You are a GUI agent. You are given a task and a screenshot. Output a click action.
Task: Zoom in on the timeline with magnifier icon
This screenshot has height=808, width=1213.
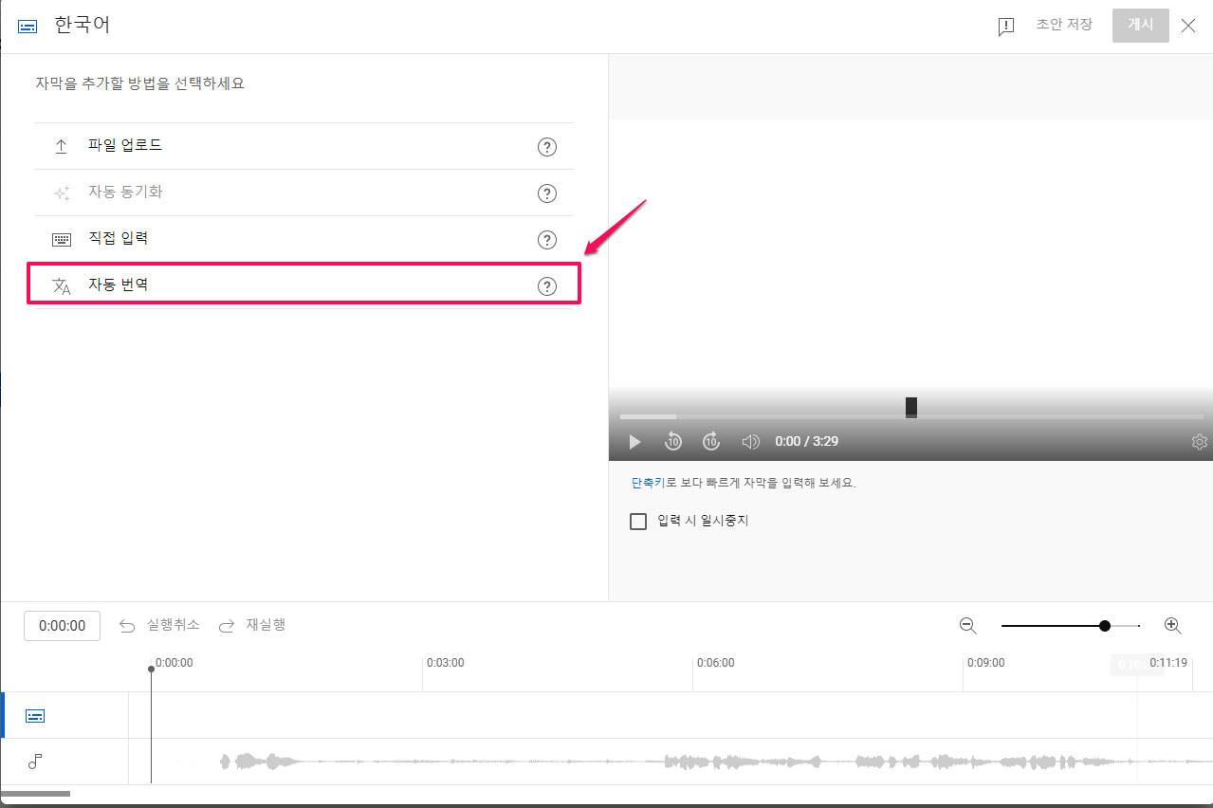1172,625
